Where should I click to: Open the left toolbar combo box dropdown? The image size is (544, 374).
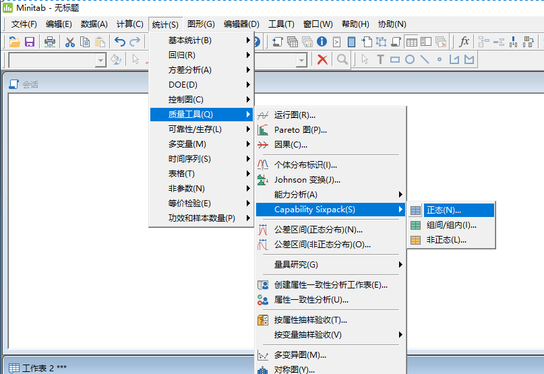[100, 61]
